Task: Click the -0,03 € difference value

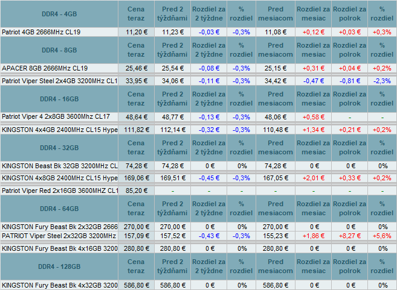Action: click(209, 32)
